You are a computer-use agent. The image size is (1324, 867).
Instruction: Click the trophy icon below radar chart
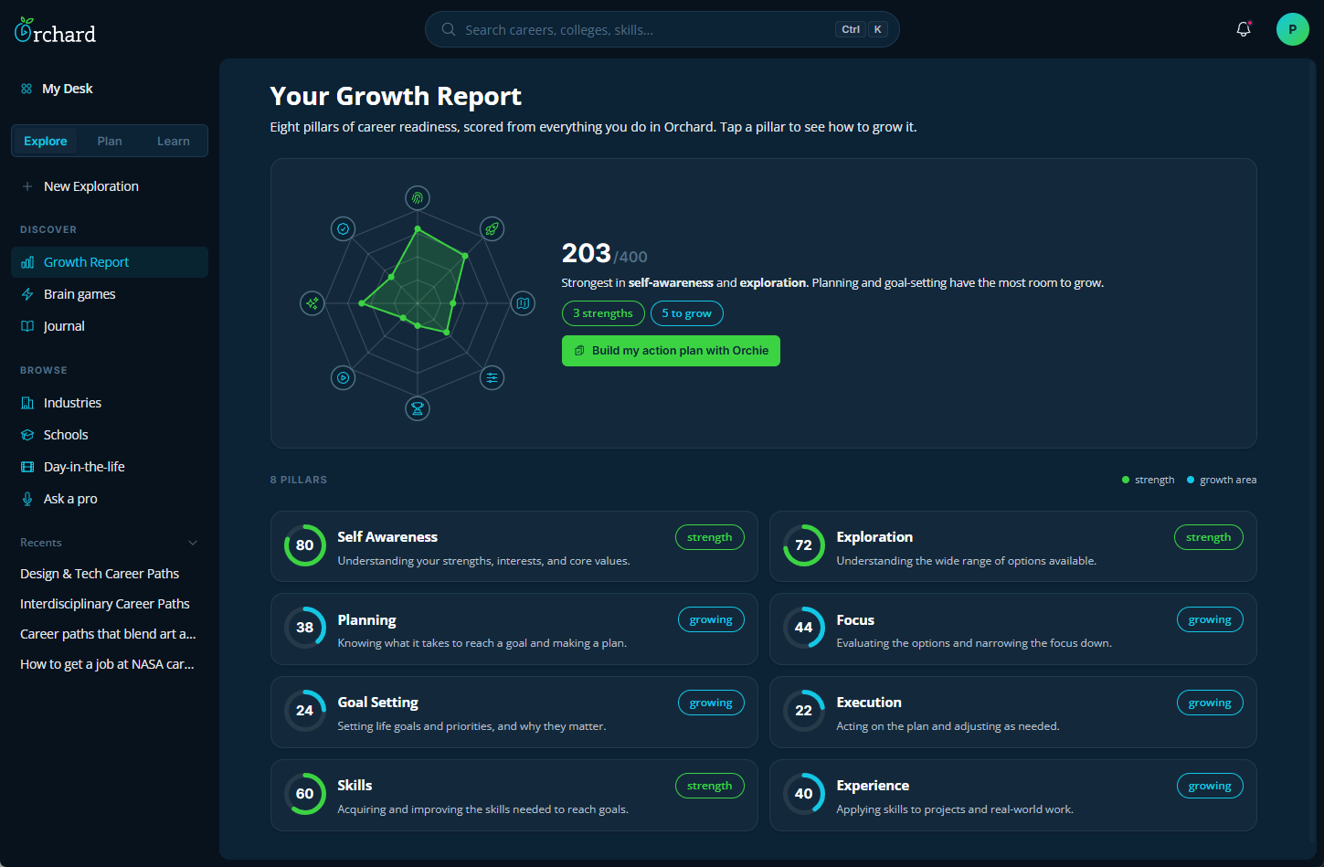(418, 408)
